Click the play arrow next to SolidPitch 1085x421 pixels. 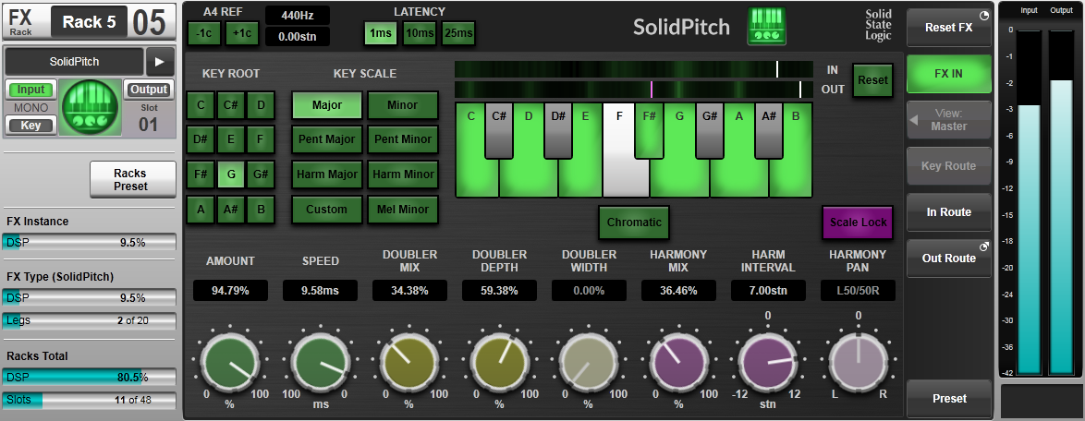159,62
